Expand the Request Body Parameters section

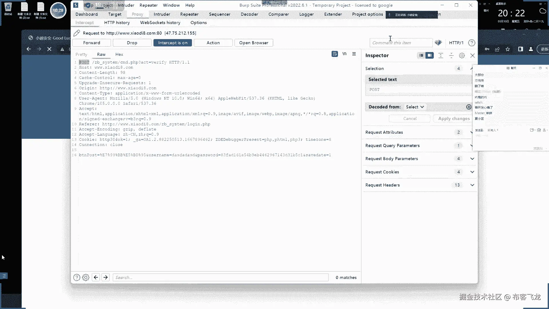472,159
